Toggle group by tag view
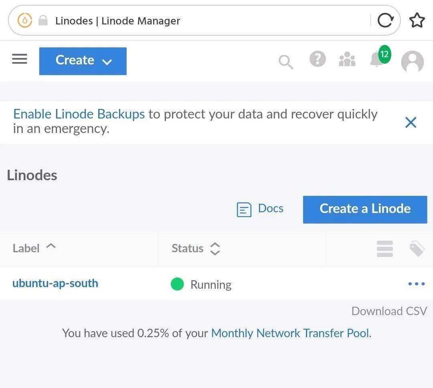This screenshot has width=433, height=388. tap(417, 249)
